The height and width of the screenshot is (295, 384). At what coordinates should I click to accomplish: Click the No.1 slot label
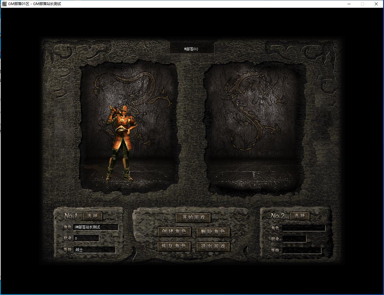point(70,216)
